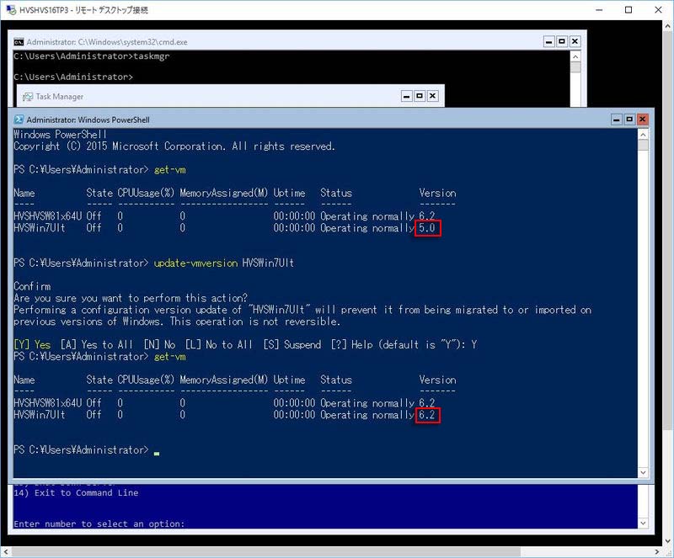Click version value 5.0 for HVSWin7Ult
The image size is (674, 558).
427,228
